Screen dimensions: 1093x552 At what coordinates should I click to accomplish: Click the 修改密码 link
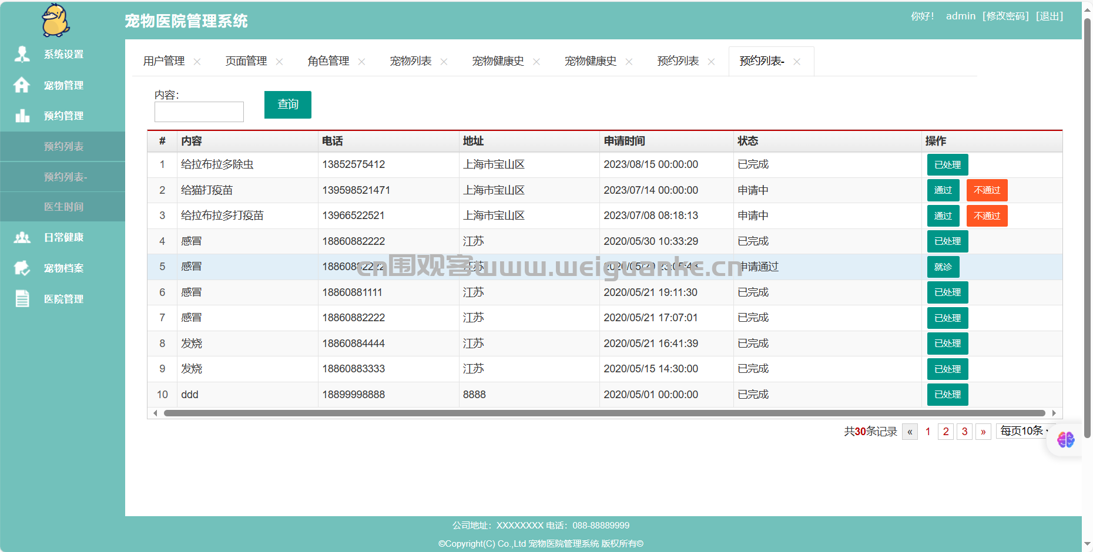click(1005, 16)
